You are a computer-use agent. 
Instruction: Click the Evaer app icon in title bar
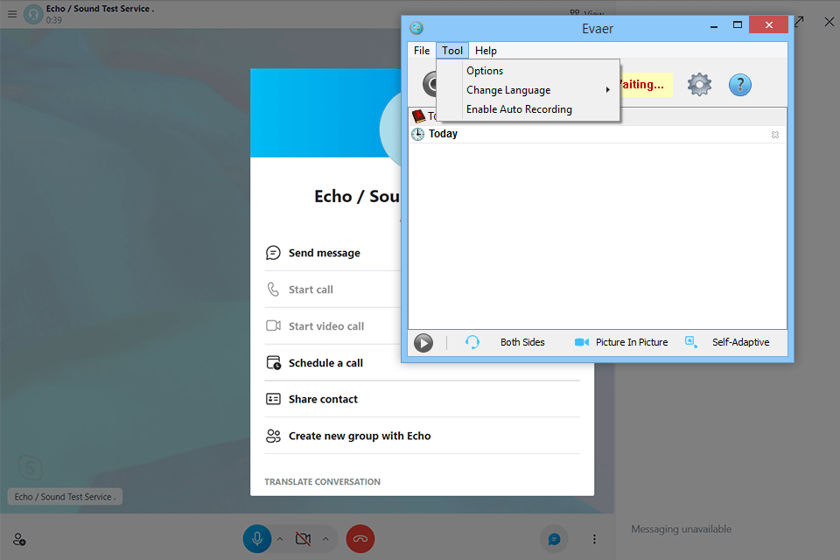(416, 28)
